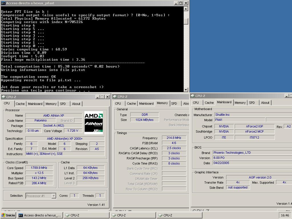Click the x 12.5 multiplier value
The height and width of the screenshot is (219, 292).
(x=39, y=173)
